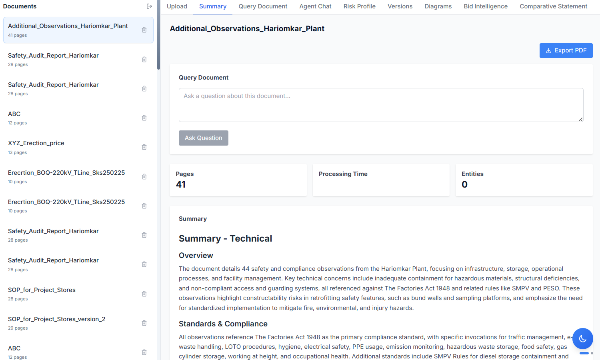This screenshot has width=600, height=360.
Task: Go to the Bid Intelligence tab
Action: pos(485,6)
